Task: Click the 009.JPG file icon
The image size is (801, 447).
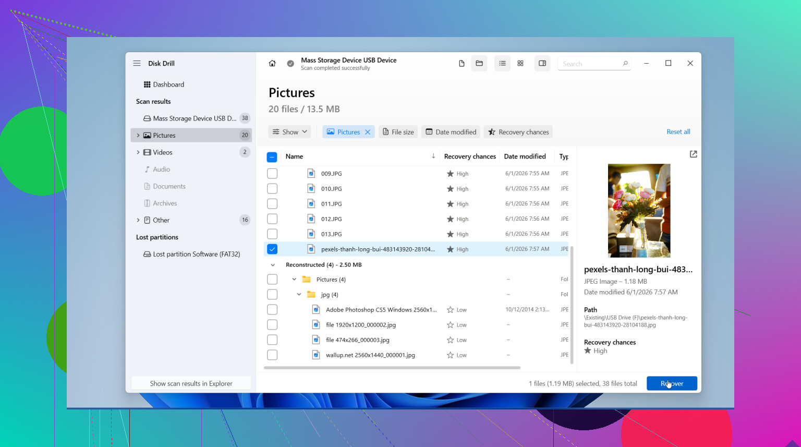Action: click(x=311, y=174)
